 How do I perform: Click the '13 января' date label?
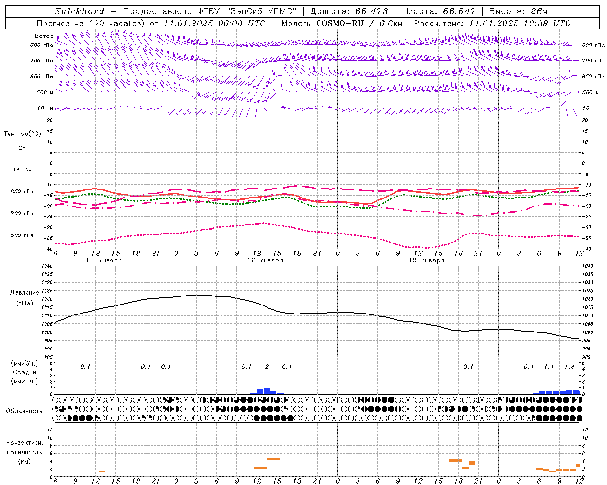[426, 260]
